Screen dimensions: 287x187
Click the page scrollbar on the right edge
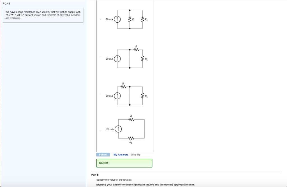[x=286, y=93]
